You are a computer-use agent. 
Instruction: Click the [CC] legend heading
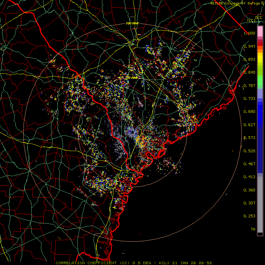[251, 20]
